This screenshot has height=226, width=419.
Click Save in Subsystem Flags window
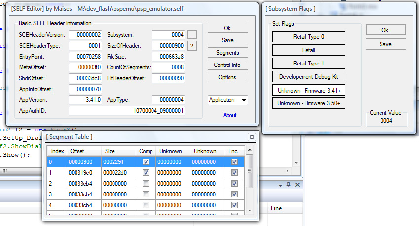pos(385,44)
